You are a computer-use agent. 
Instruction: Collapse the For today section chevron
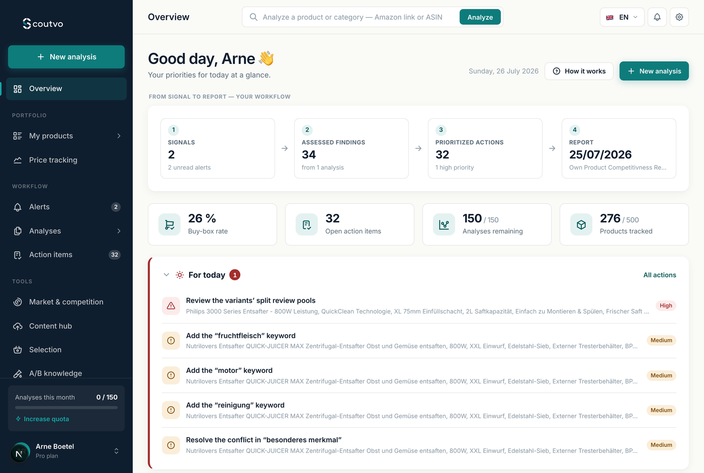click(x=166, y=275)
